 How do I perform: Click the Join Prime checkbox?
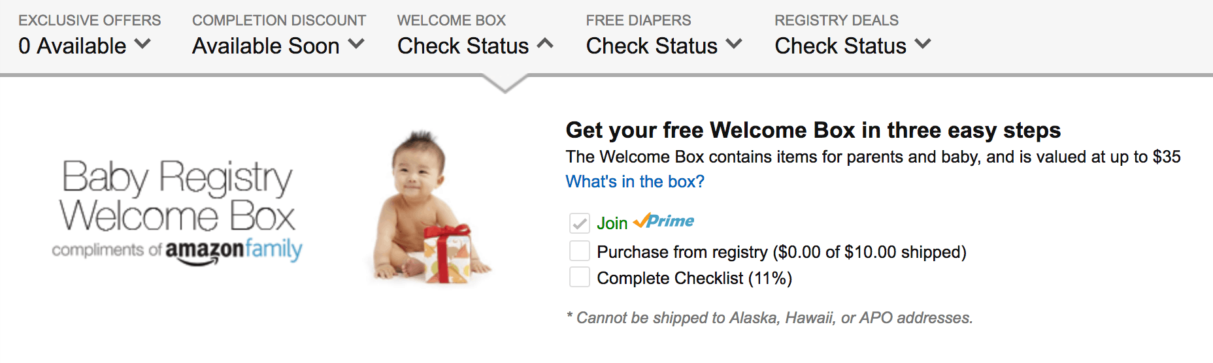[580, 223]
